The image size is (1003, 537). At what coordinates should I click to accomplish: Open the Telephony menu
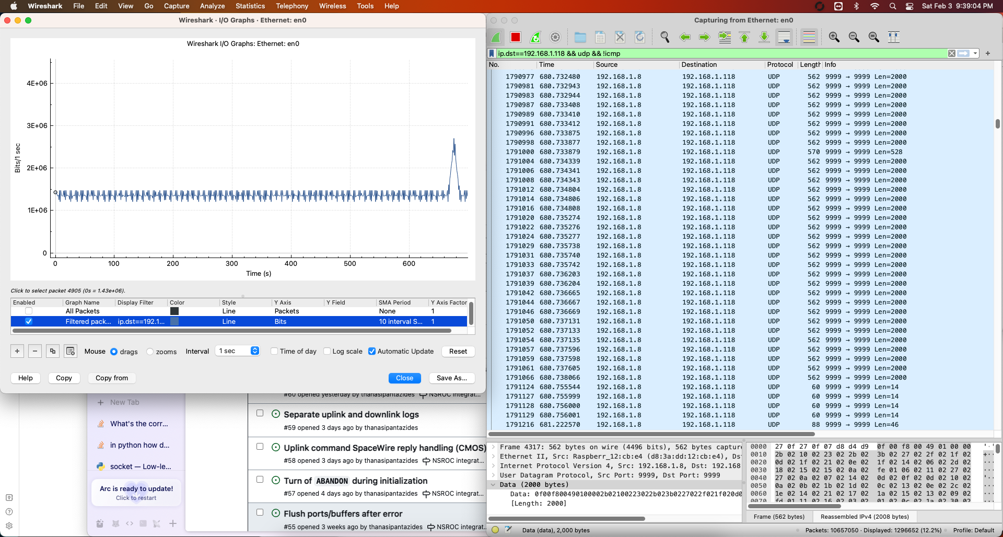click(292, 6)
